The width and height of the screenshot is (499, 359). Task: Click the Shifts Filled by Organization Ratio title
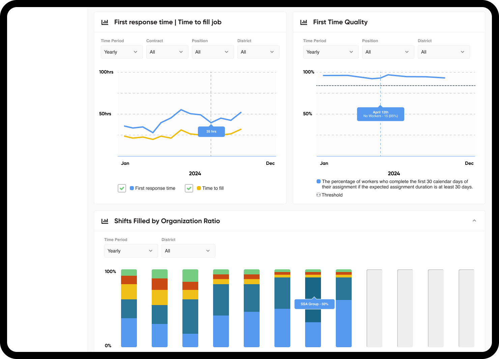click(x=167, y=221)
